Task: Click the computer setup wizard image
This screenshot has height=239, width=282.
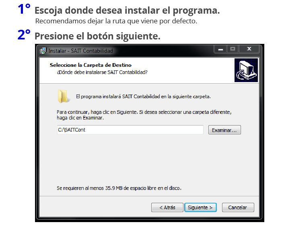Action: (x=246, y=70)
